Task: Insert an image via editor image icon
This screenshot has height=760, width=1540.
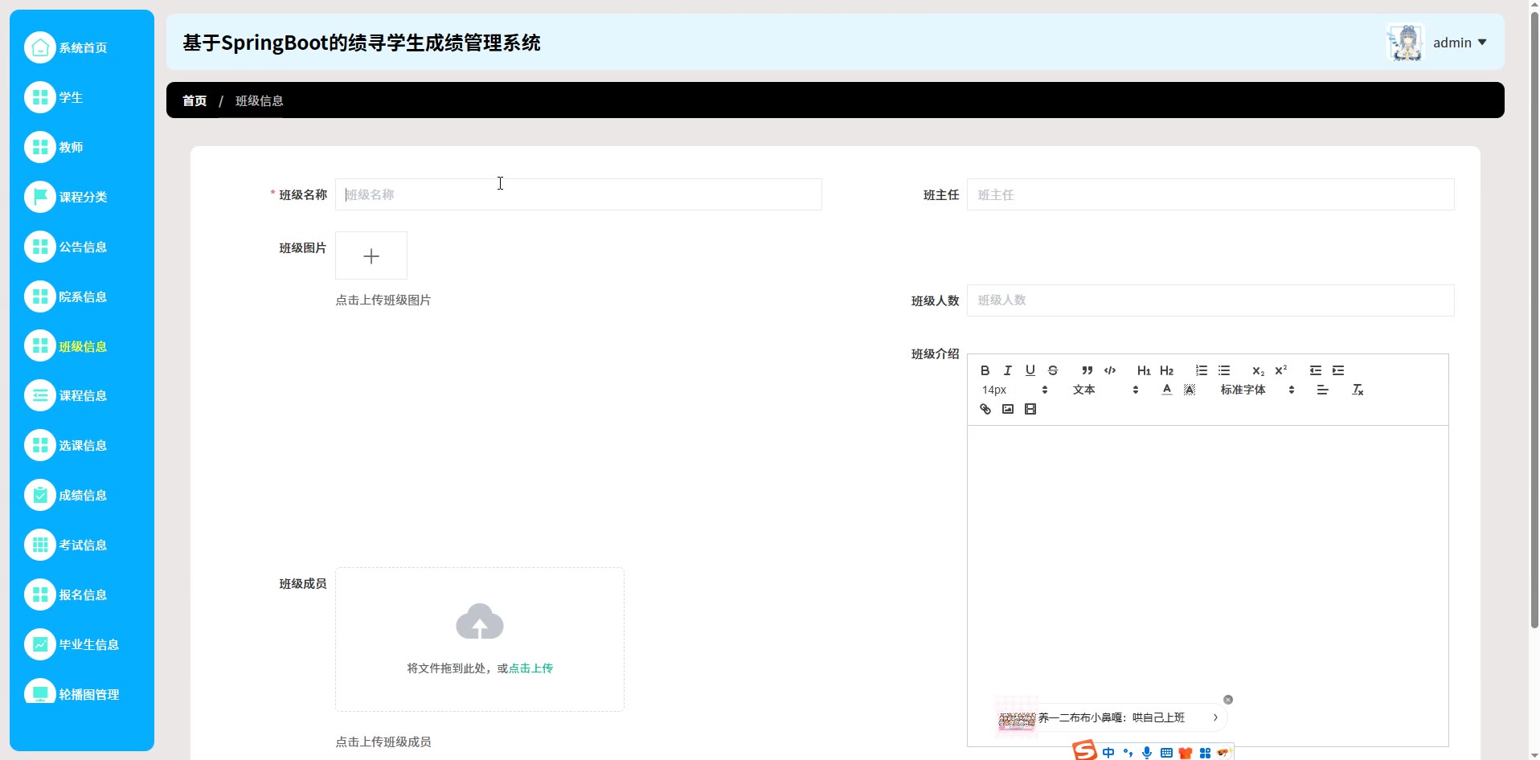Action: (x=1007, y=409)
